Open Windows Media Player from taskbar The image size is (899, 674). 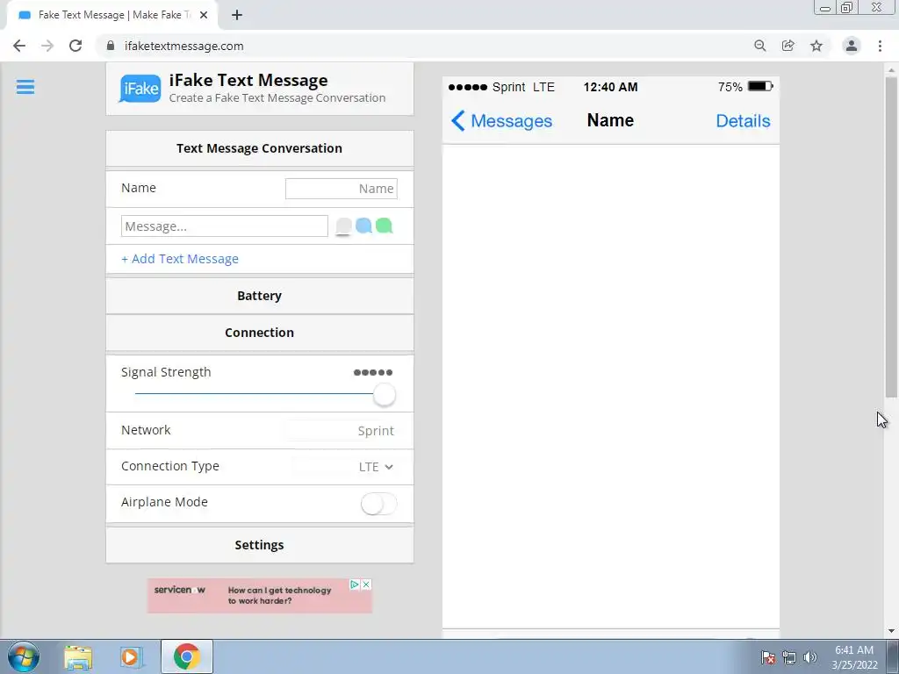[x=132, y=657]
